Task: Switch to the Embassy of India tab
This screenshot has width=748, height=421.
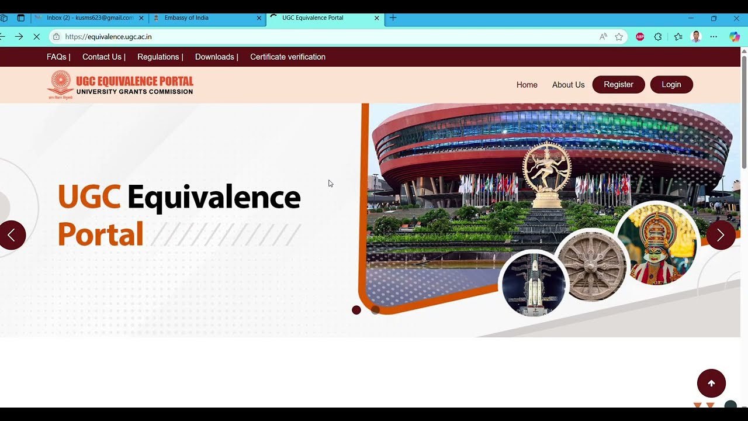Action: (x=207, y=18)
